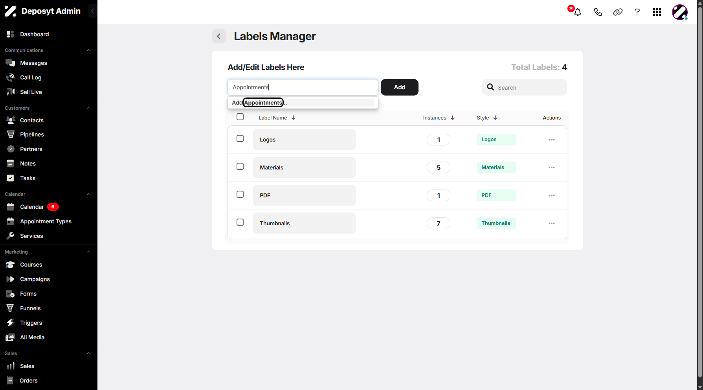Click the phone icon in top bar
Screen dimensions: 703x390
pos(598,12)
